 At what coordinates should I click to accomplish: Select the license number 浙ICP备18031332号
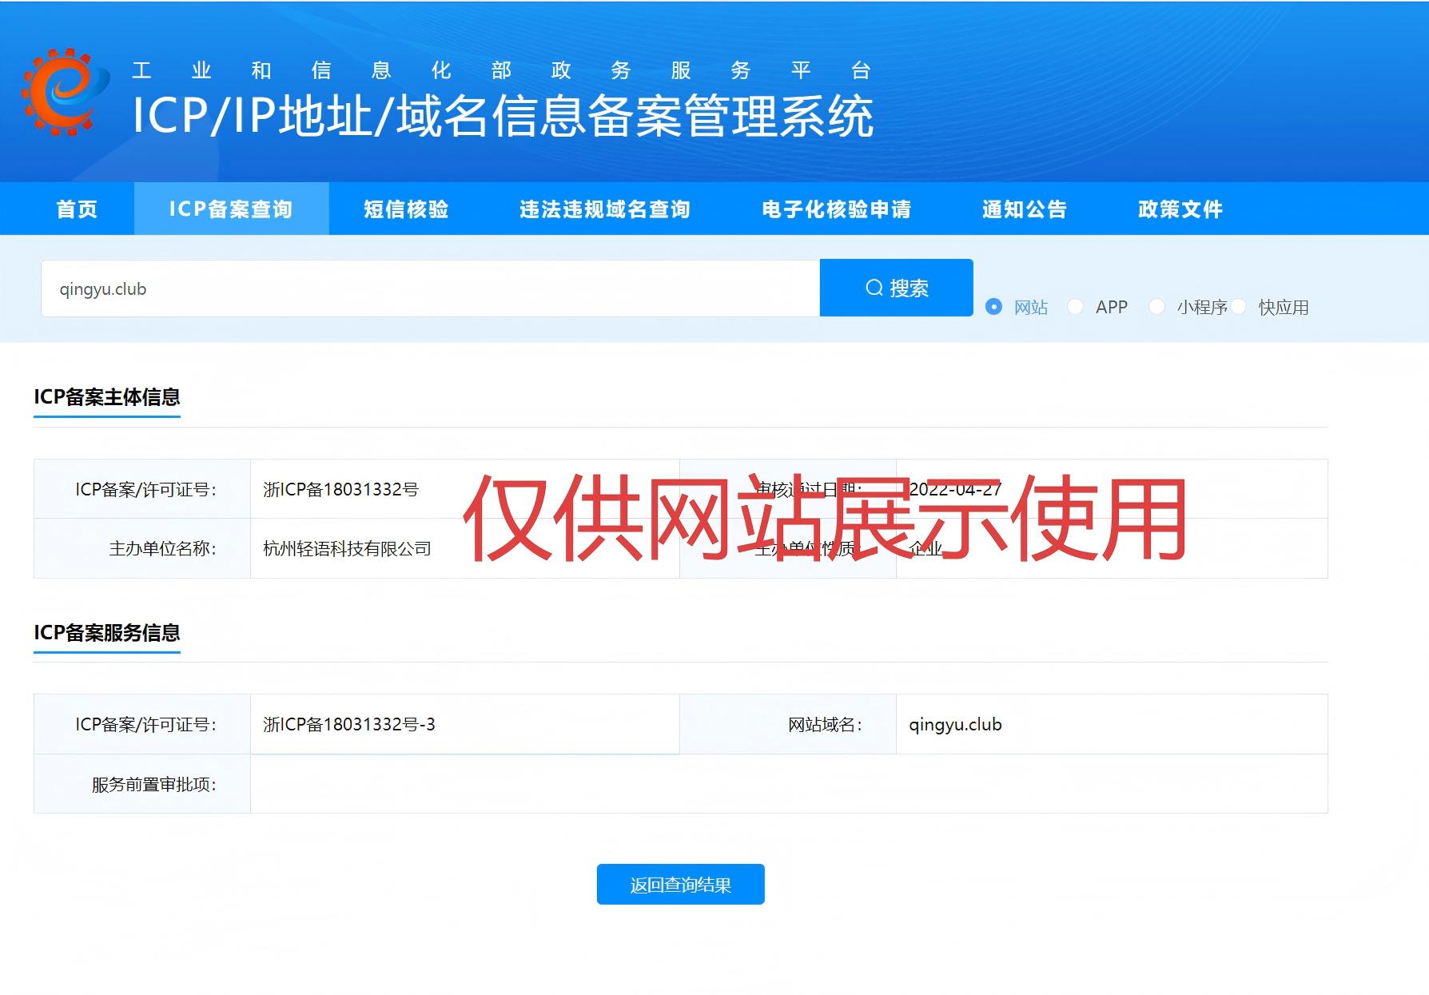click(339, 488)
